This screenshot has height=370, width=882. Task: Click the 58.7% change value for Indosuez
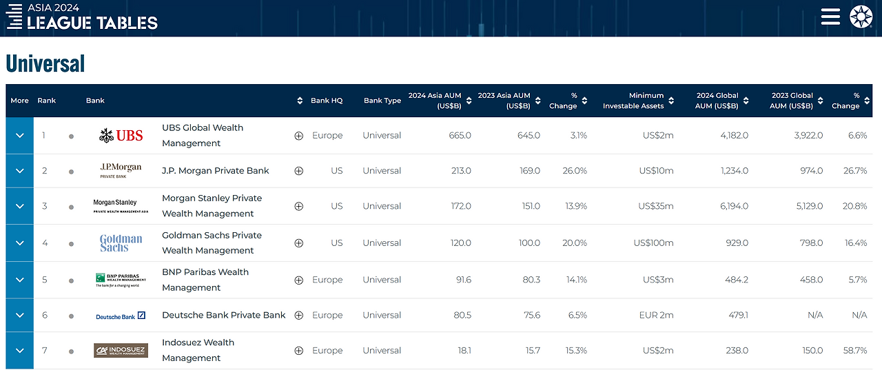click(x=855, y=351)
